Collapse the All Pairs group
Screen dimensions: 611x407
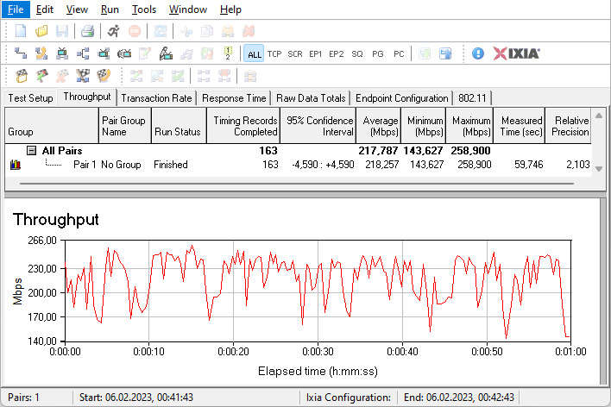click(x=32, y=151)
